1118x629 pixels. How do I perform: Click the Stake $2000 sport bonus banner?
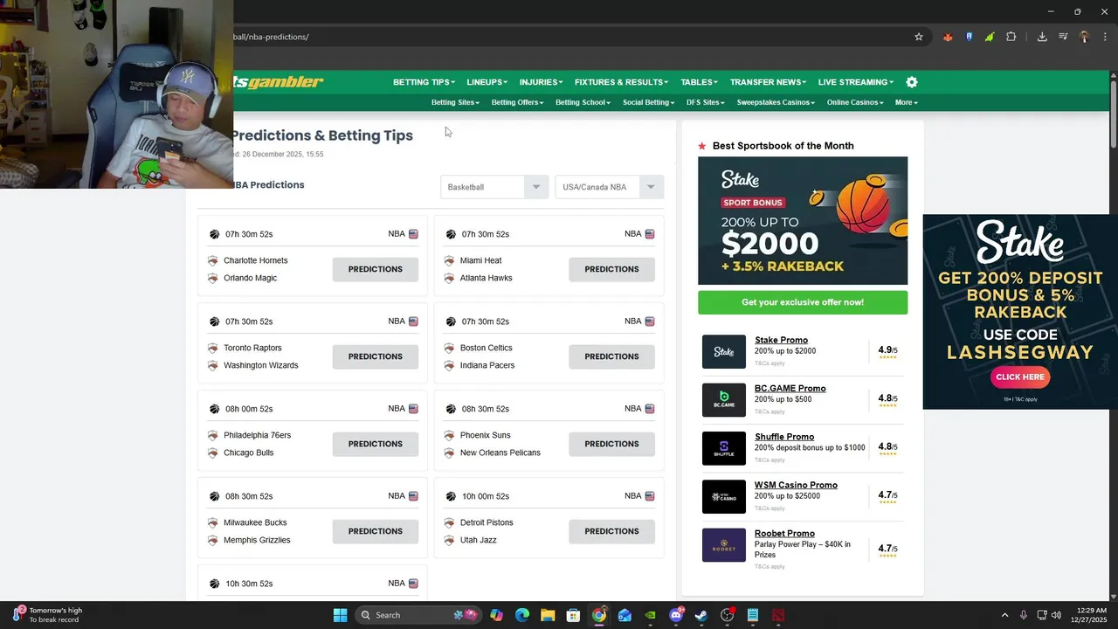tap(803, 221)
